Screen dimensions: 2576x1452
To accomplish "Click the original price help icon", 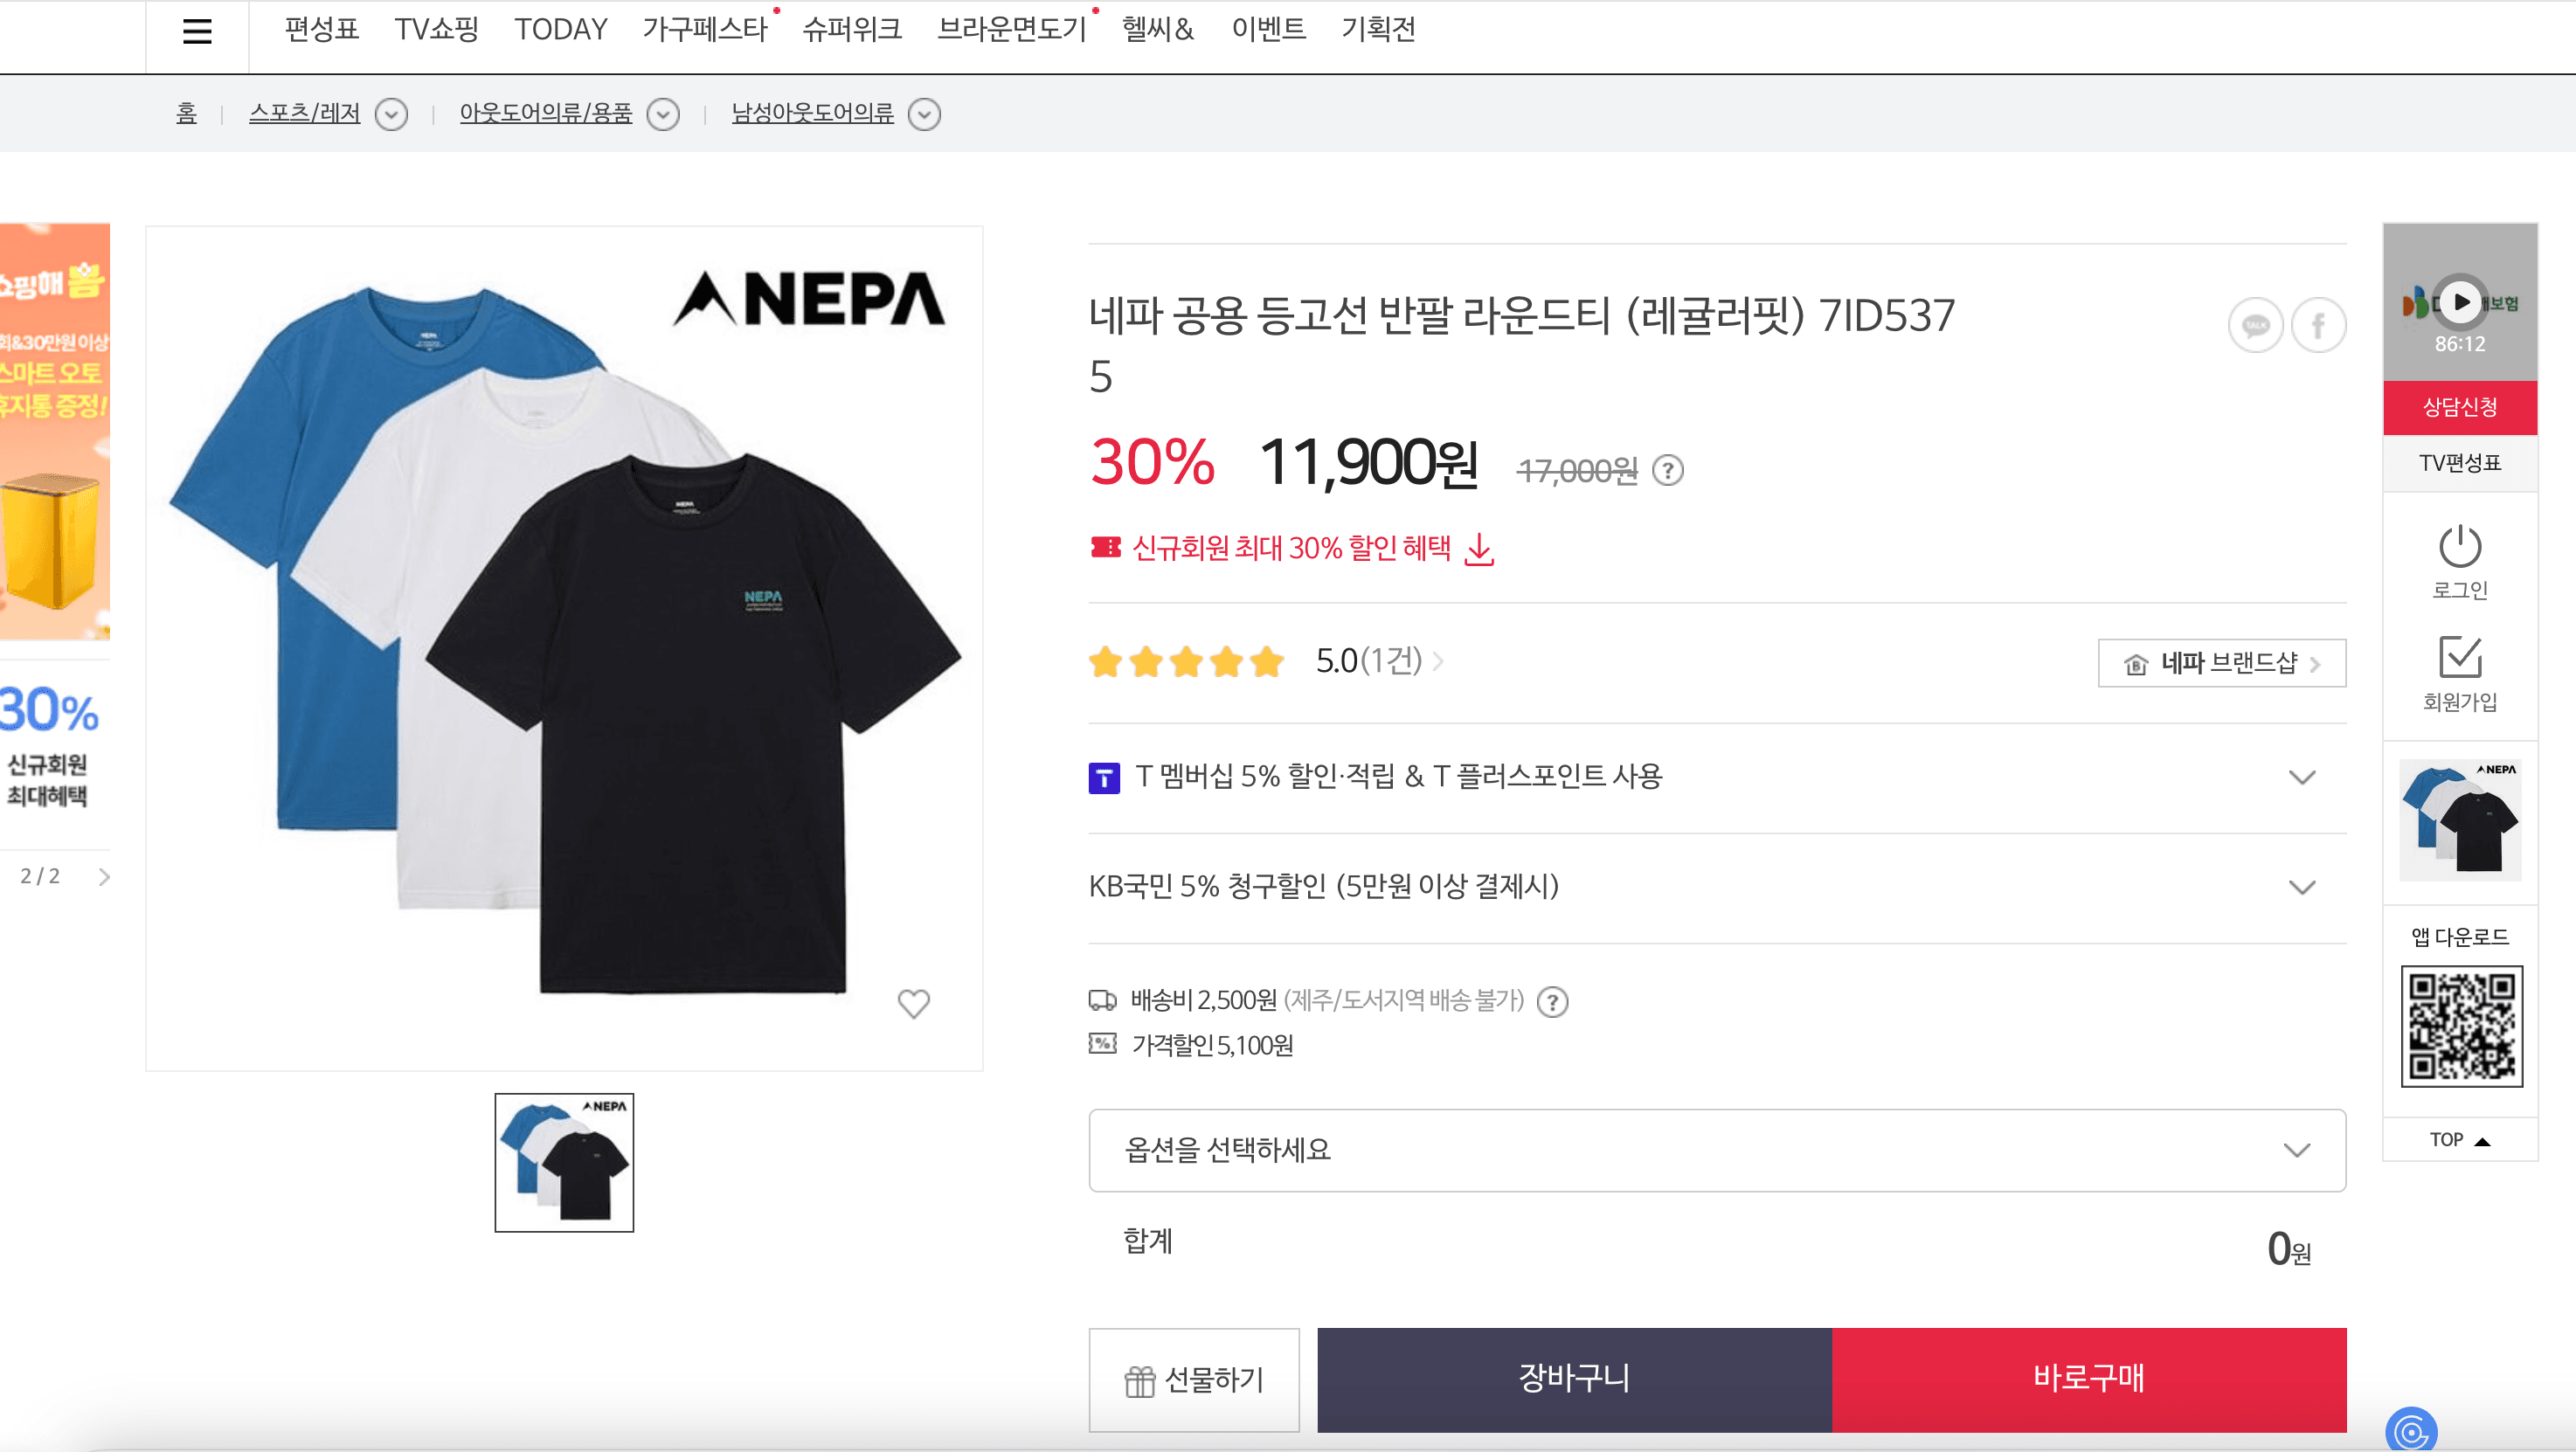I will 1667,470.
